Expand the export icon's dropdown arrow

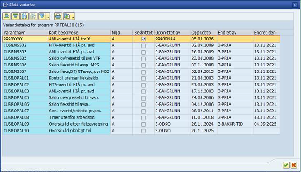73,16
